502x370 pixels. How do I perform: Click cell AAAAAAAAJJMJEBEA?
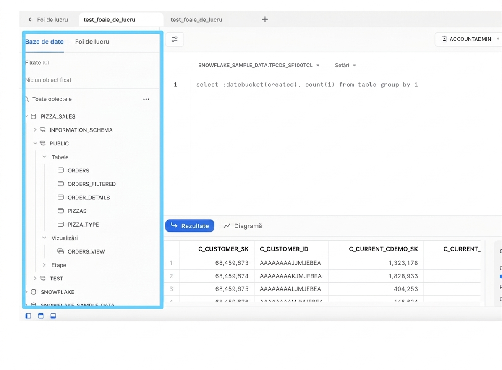tap(290, 263)
